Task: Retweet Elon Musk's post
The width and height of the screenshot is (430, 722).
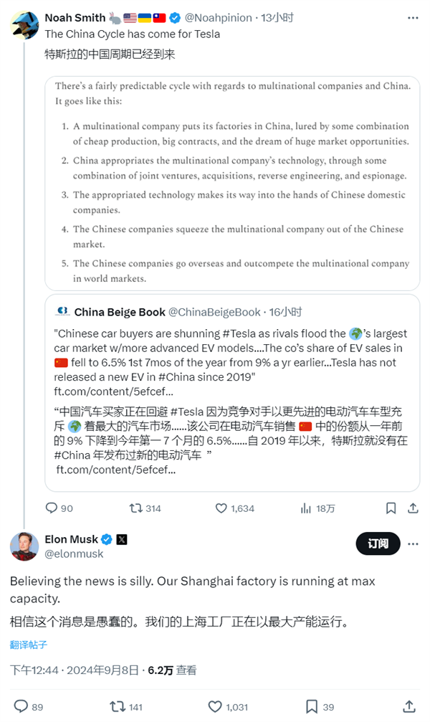Action: pyautogui.click(x=117, y=706)
